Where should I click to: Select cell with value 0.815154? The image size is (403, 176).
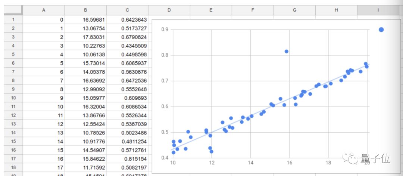tap(127, 159)
